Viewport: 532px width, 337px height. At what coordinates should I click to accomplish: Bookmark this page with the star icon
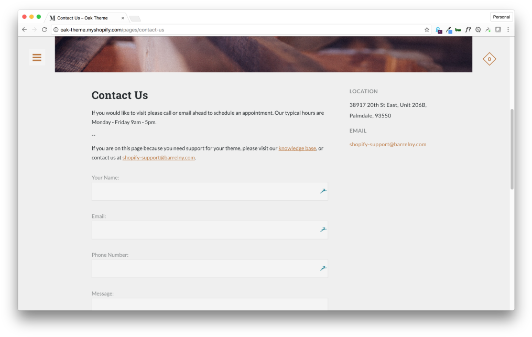pyautogui.click(x=427, y=30)
